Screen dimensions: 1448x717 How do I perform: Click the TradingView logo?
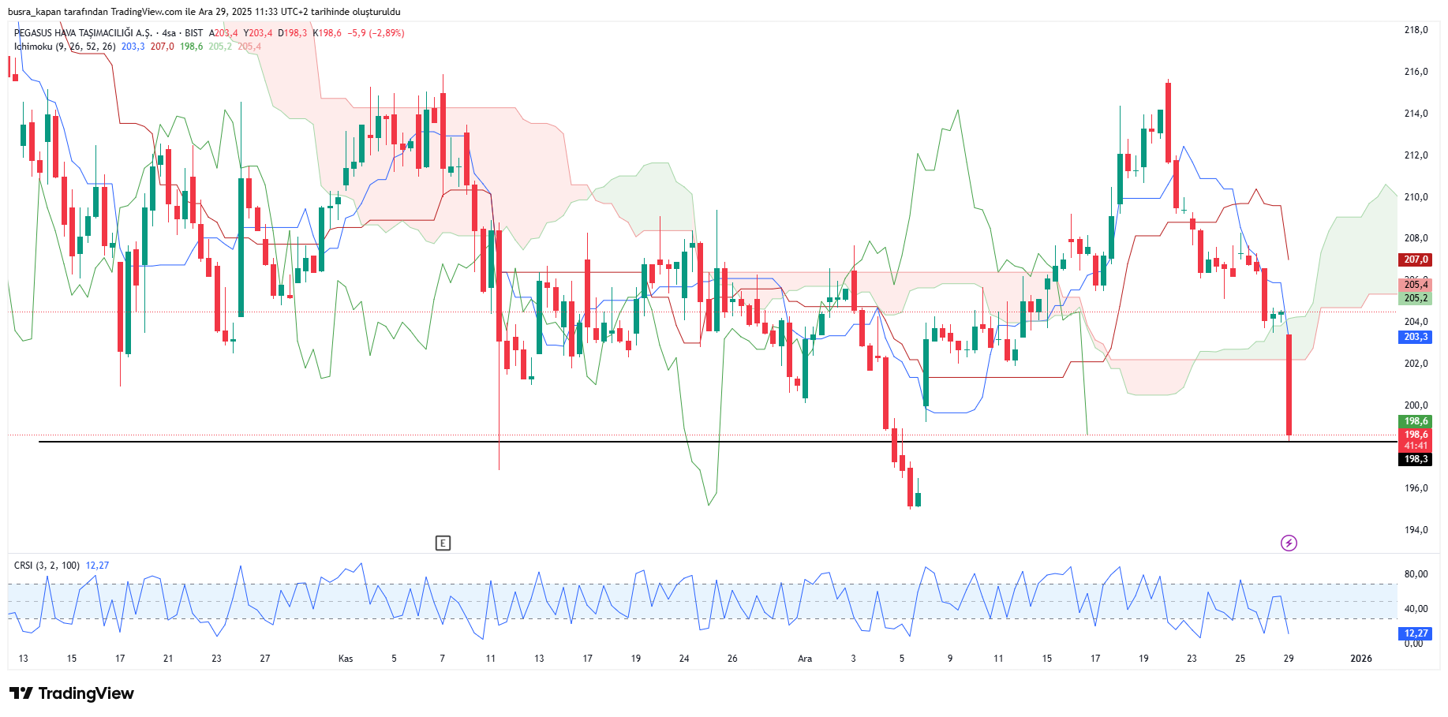(72, 693)
